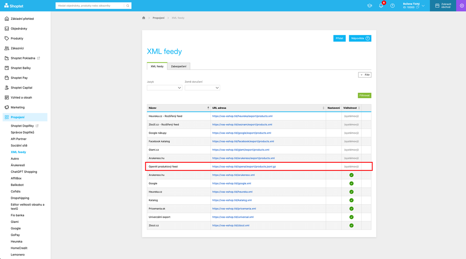Click the home icon in breadcrumb
The height and width of the screenshot is (259, 466).
[144, 18]
